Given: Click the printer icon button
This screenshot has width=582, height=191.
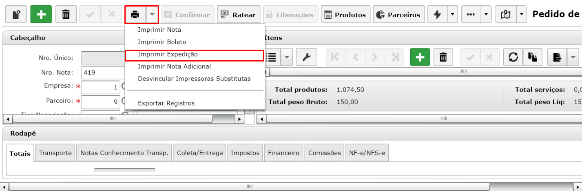Looking at the screenshot, I should (135, 15).
